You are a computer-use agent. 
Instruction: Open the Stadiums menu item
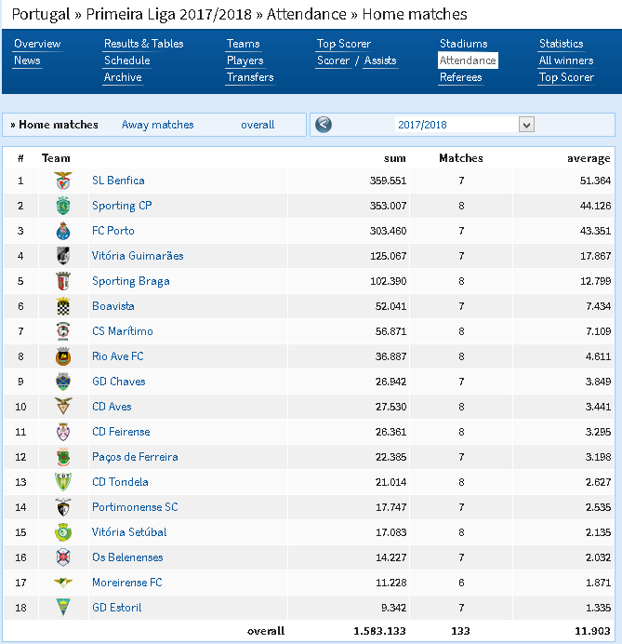[464, 44]
